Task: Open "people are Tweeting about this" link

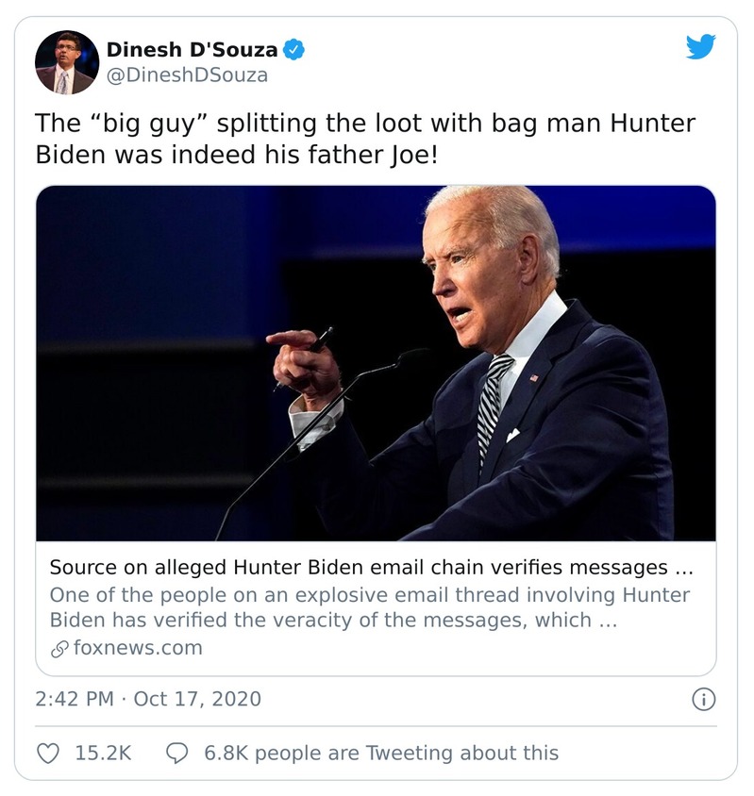Action: [407, 753]
